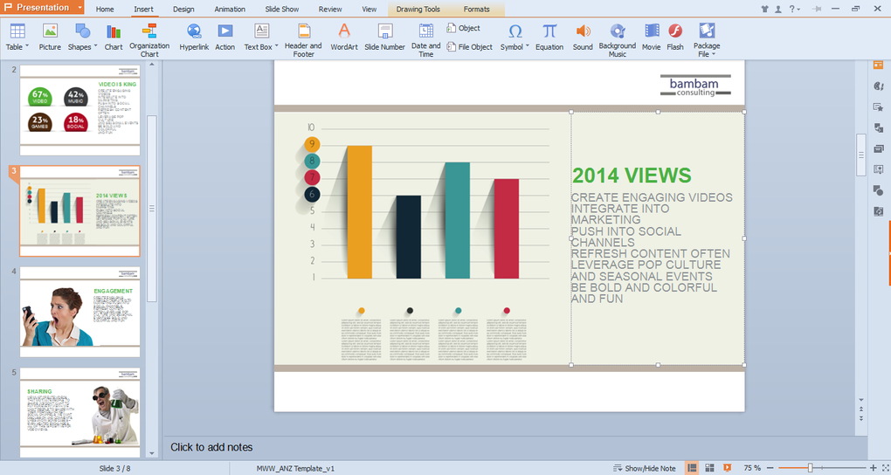The height and width of the screenshot is (475, 891).
Task: Insert a Flash object
Action: [675, 38]
